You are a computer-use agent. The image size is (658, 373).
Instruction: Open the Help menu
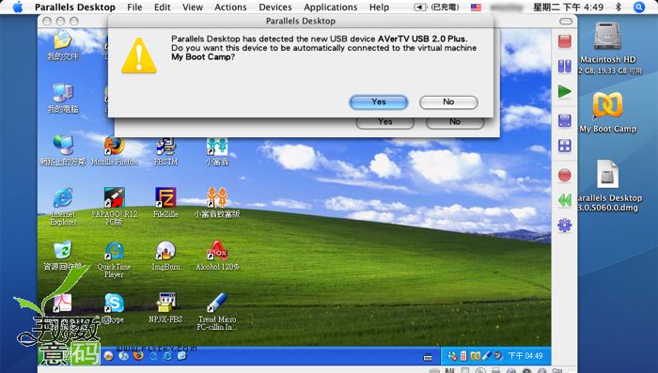point(380,8)
